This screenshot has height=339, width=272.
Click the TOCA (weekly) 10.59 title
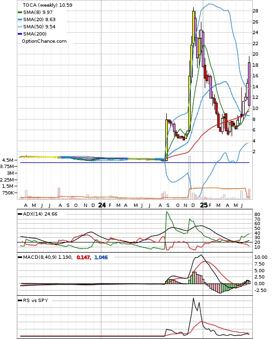coord(48,5)
